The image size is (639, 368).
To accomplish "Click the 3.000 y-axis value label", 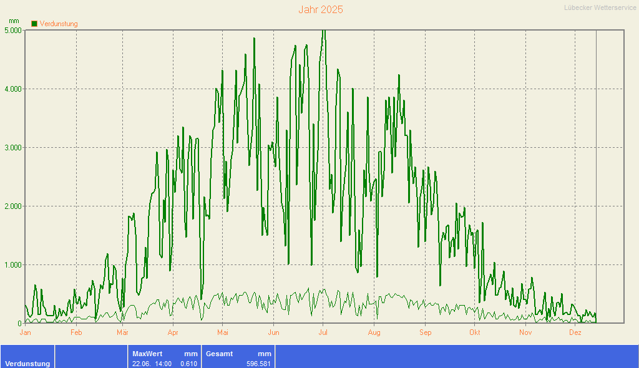I will 13,148.
